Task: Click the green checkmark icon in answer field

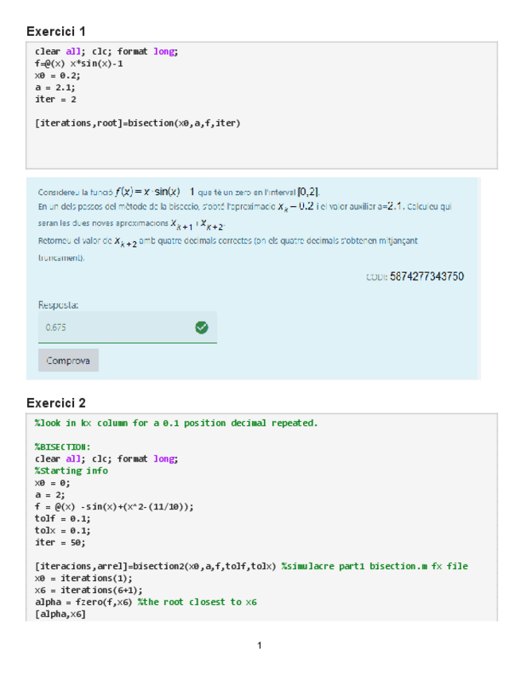Action: point(201,327)
